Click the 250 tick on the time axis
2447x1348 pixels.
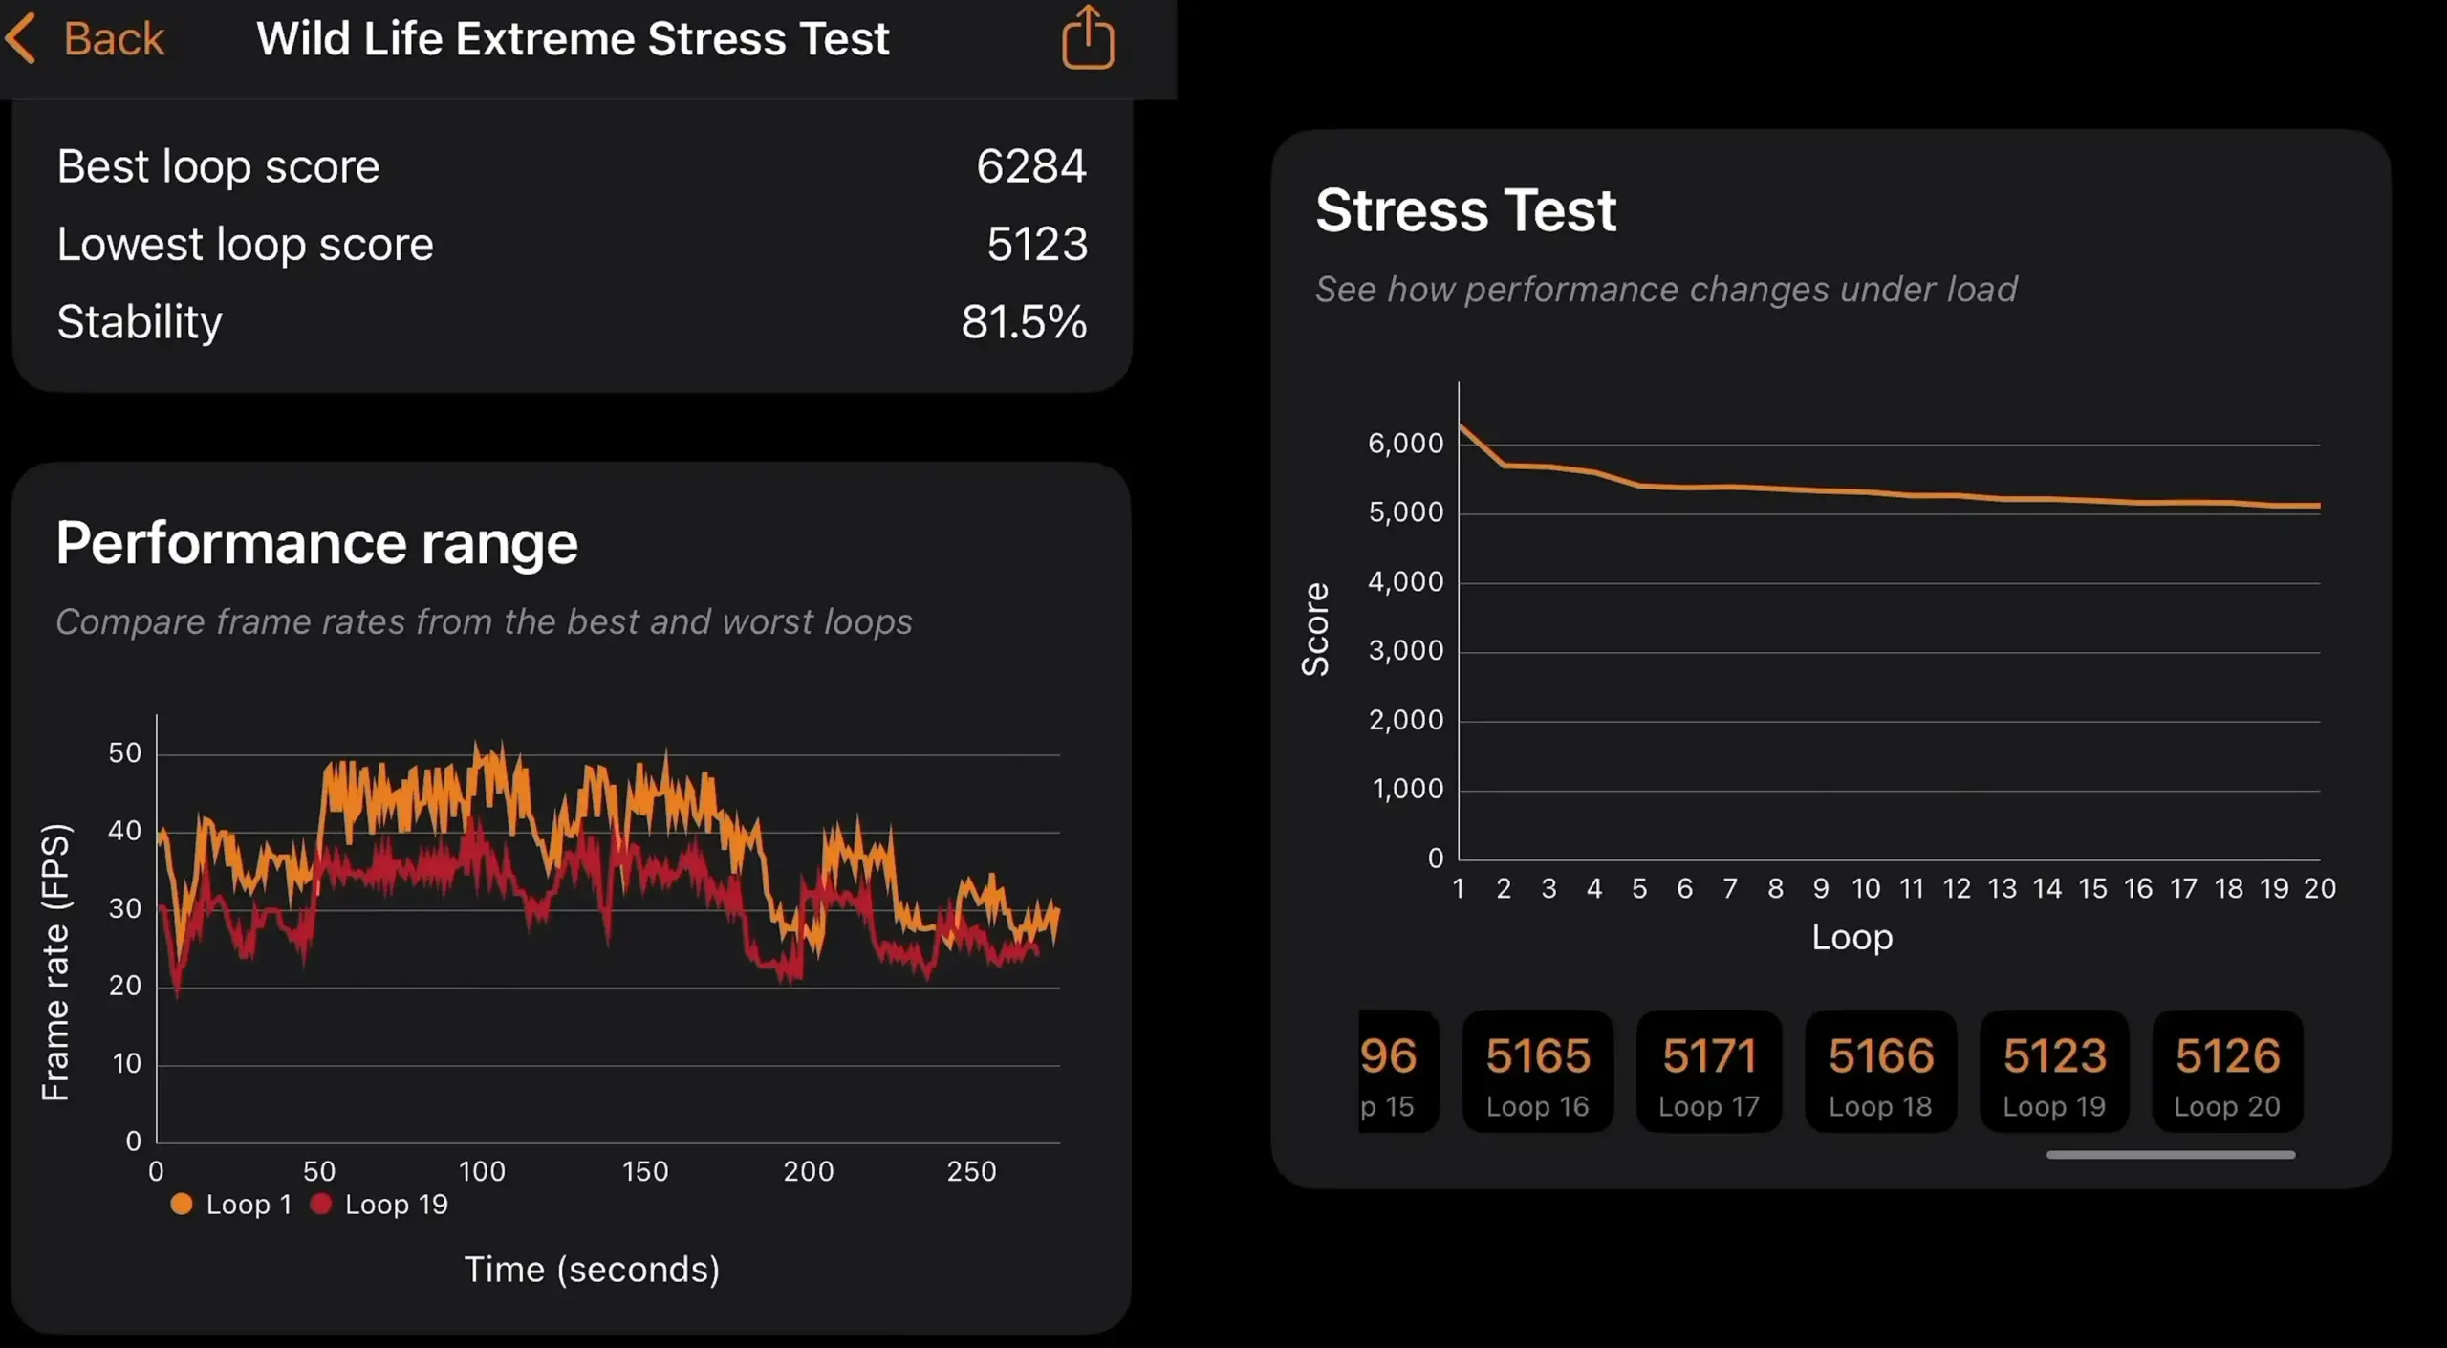(x=971, y=1172)
